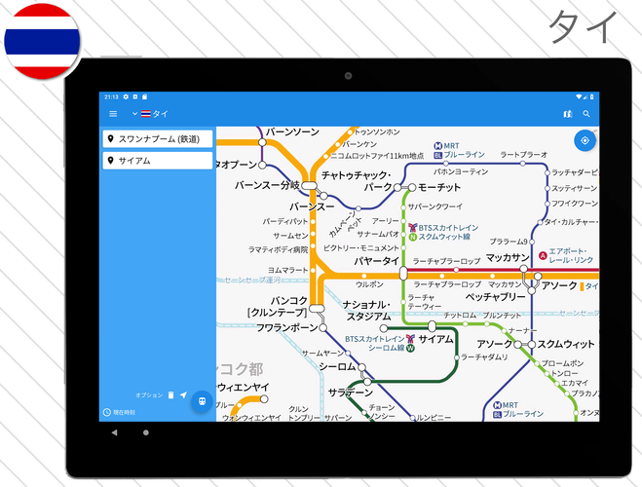This screenshot has width=642, height=487.
Task: Select フワランポーン station label
Action: (287, 328)
